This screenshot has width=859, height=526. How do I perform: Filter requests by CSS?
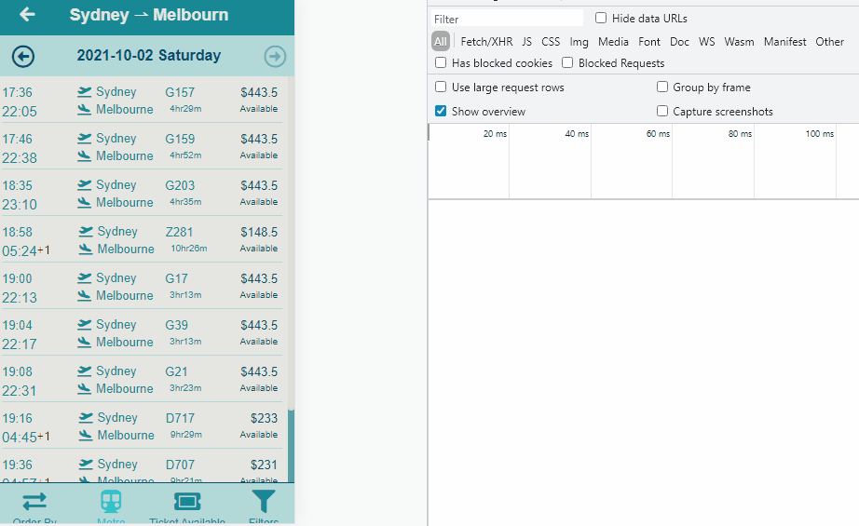tap(551, 42)
